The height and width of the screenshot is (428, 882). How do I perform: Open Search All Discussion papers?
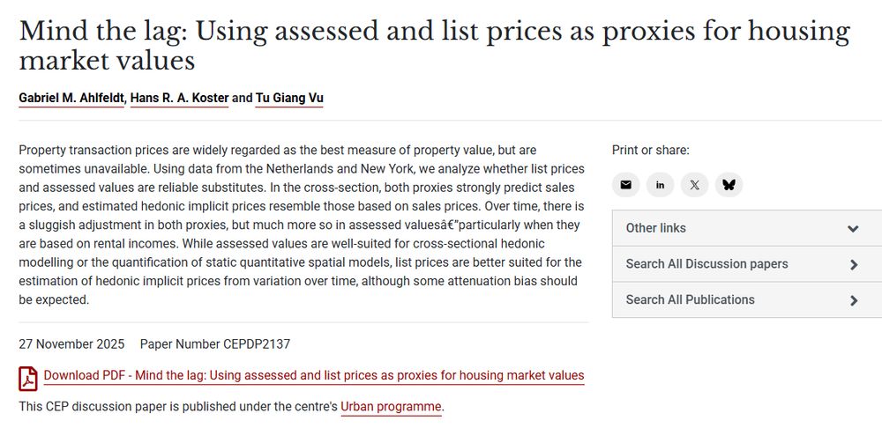(x=706, y=264)
